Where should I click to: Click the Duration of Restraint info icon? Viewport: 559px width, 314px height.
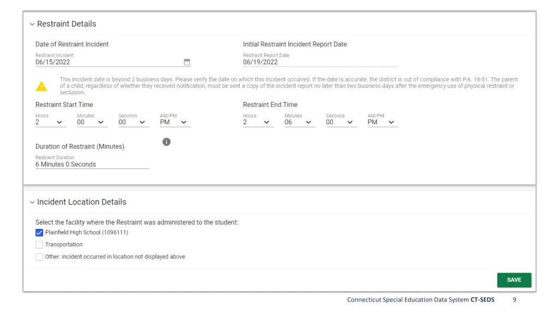tap(166, 142)
